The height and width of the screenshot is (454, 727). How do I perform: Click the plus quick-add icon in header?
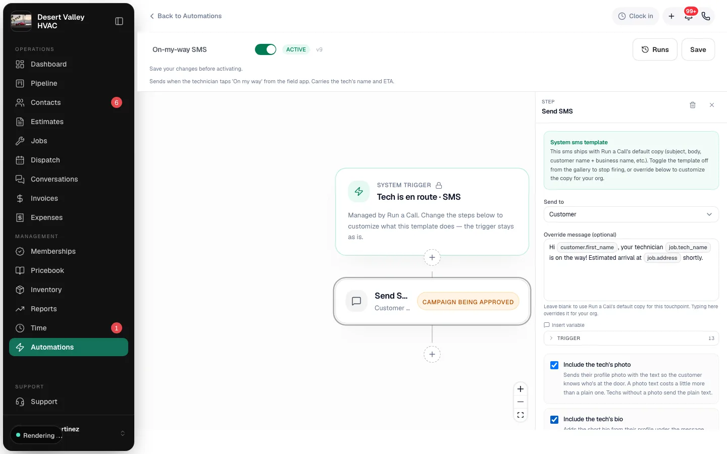click(x=671, y=16)
